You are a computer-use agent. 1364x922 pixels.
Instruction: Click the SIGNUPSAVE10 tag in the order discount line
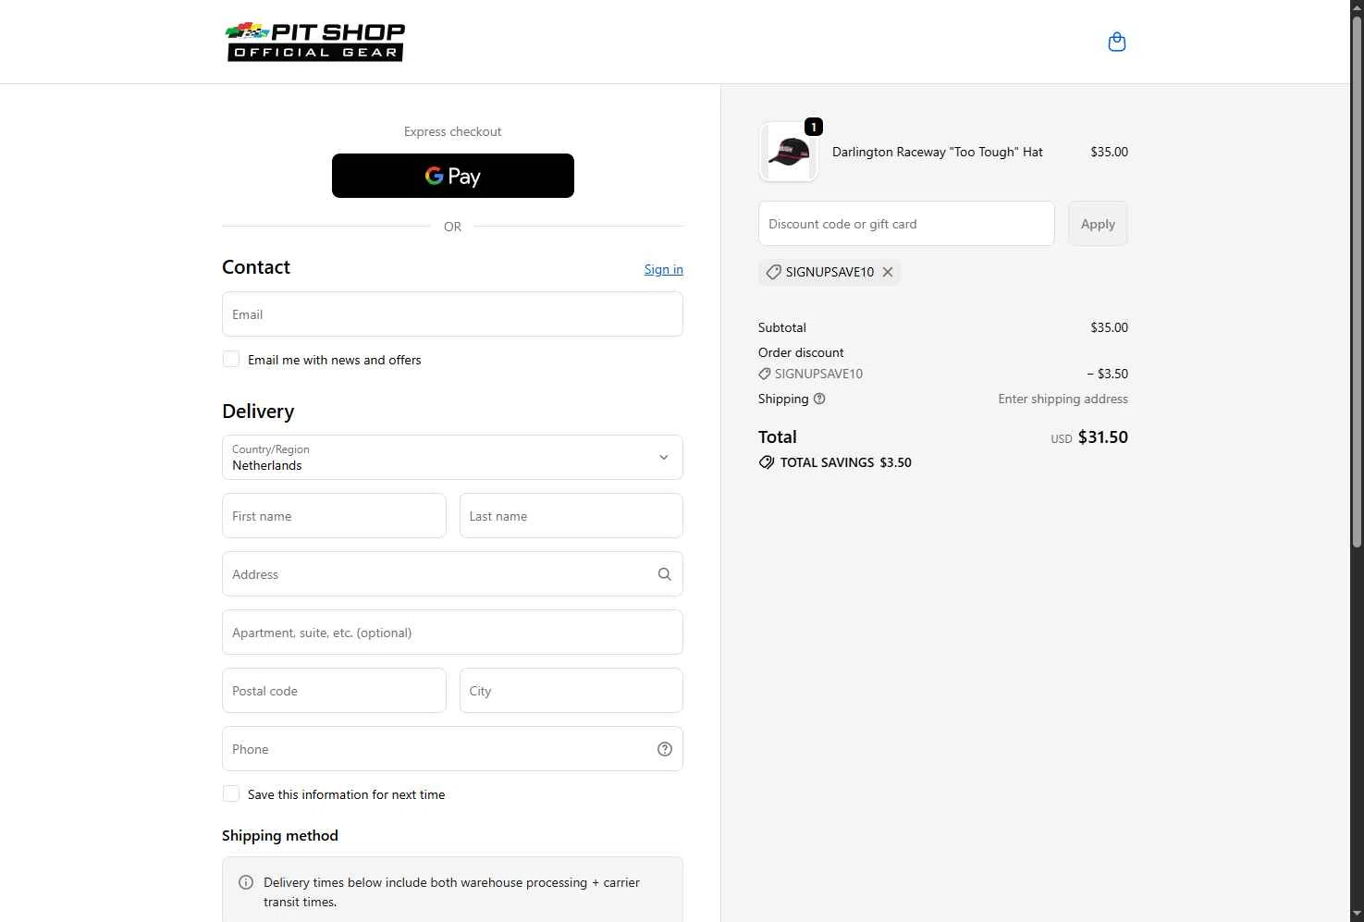pos(811,374)
